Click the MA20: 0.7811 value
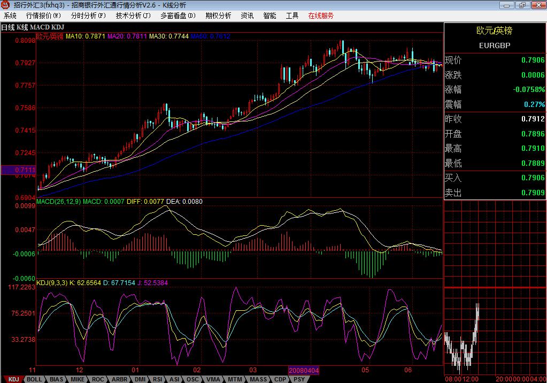The height and width of the screenshot is (383, 547). pos(127,36)
